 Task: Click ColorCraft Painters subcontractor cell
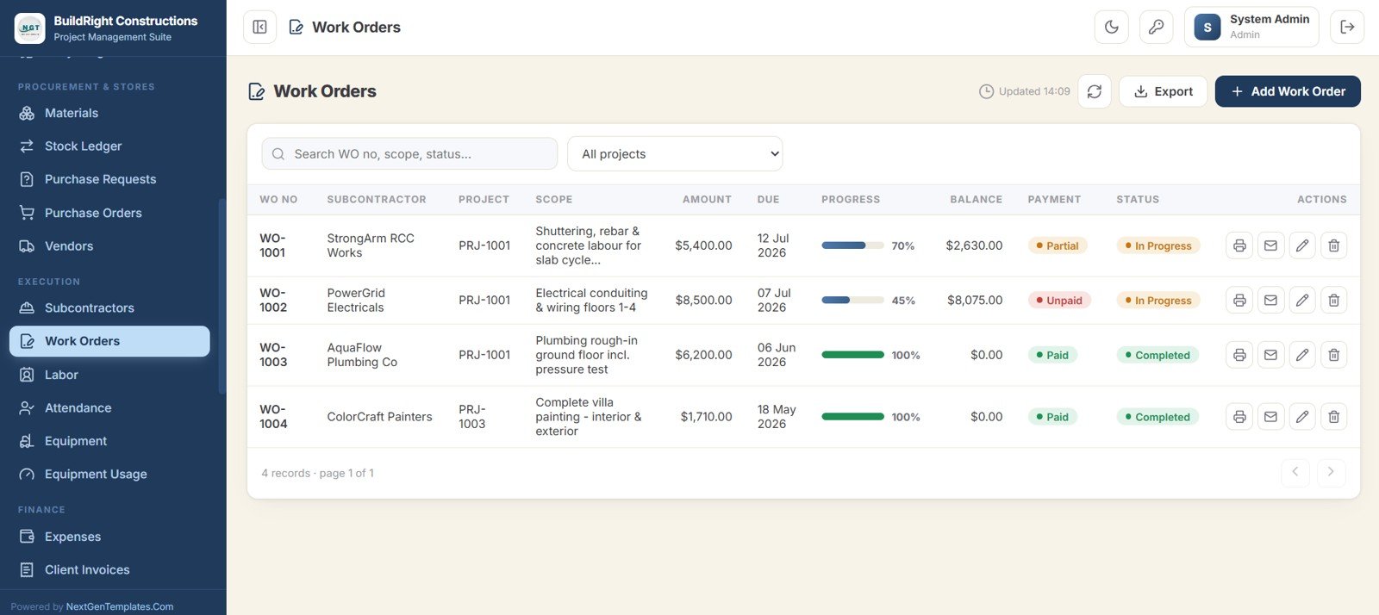pos(379,417)
